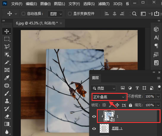Select the Gradient tool
Screen dimensions: 162x136
click(7, 124)
